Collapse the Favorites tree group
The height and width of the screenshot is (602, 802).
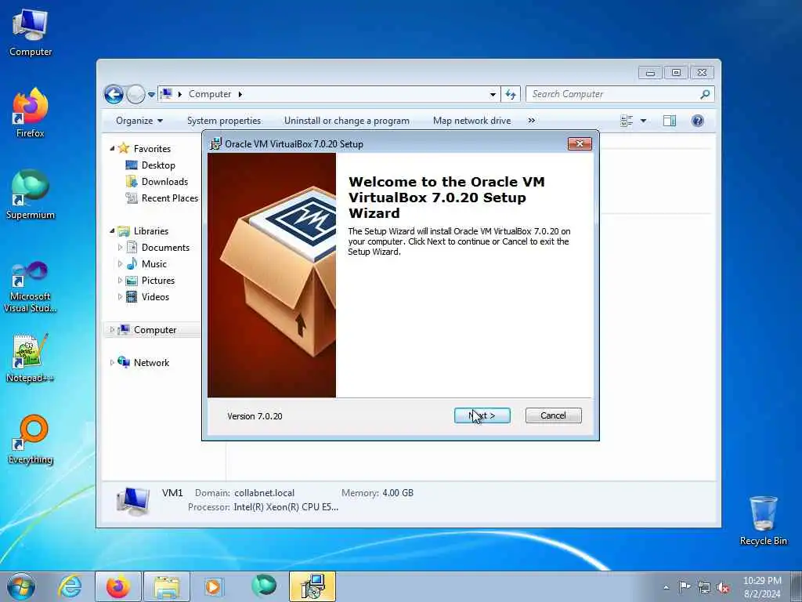pyautogui.click(x=112, y=148)
